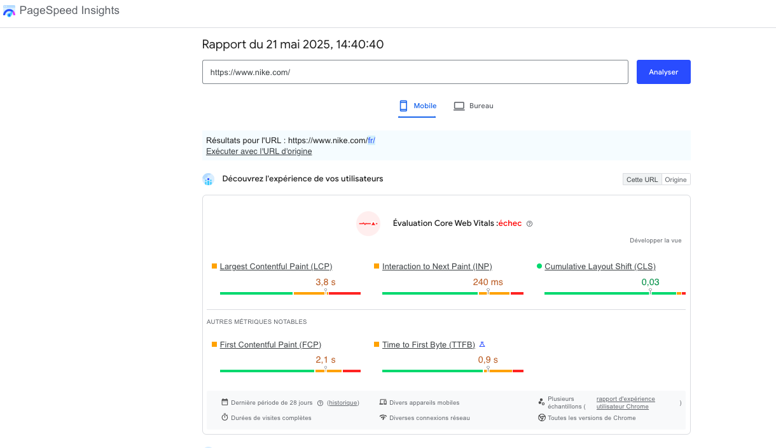Viewport: 776px width, 448px height.
Task: Open Time to First Byte (TTFB) link
Action: coord(429,344)
